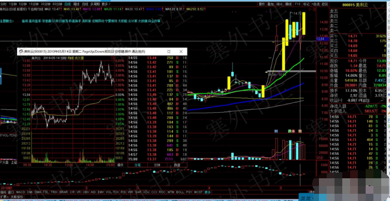
Task: Open the F10 company info button
Action: (x=298, y=4)
